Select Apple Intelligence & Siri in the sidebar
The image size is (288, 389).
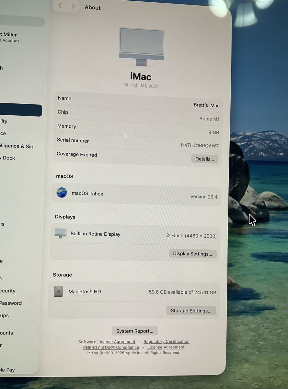[17, 146]
